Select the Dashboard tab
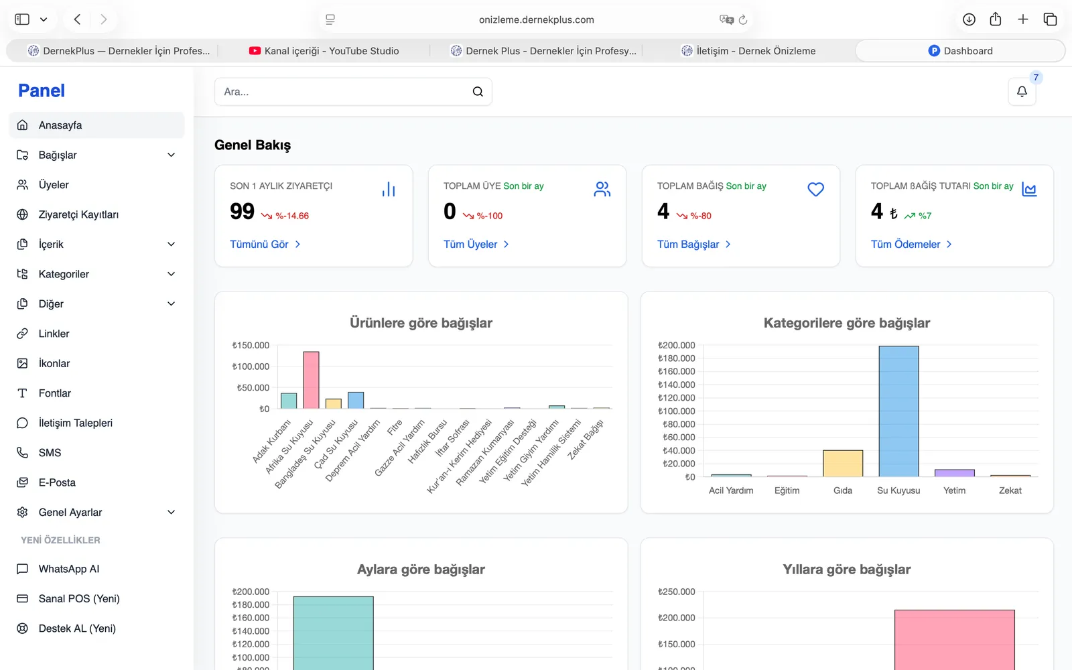 [960, 51]
